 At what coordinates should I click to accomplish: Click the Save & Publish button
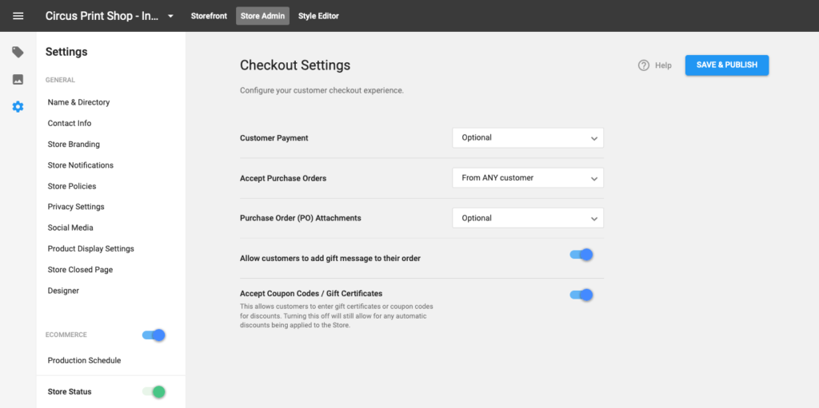(x=726, y=65)
